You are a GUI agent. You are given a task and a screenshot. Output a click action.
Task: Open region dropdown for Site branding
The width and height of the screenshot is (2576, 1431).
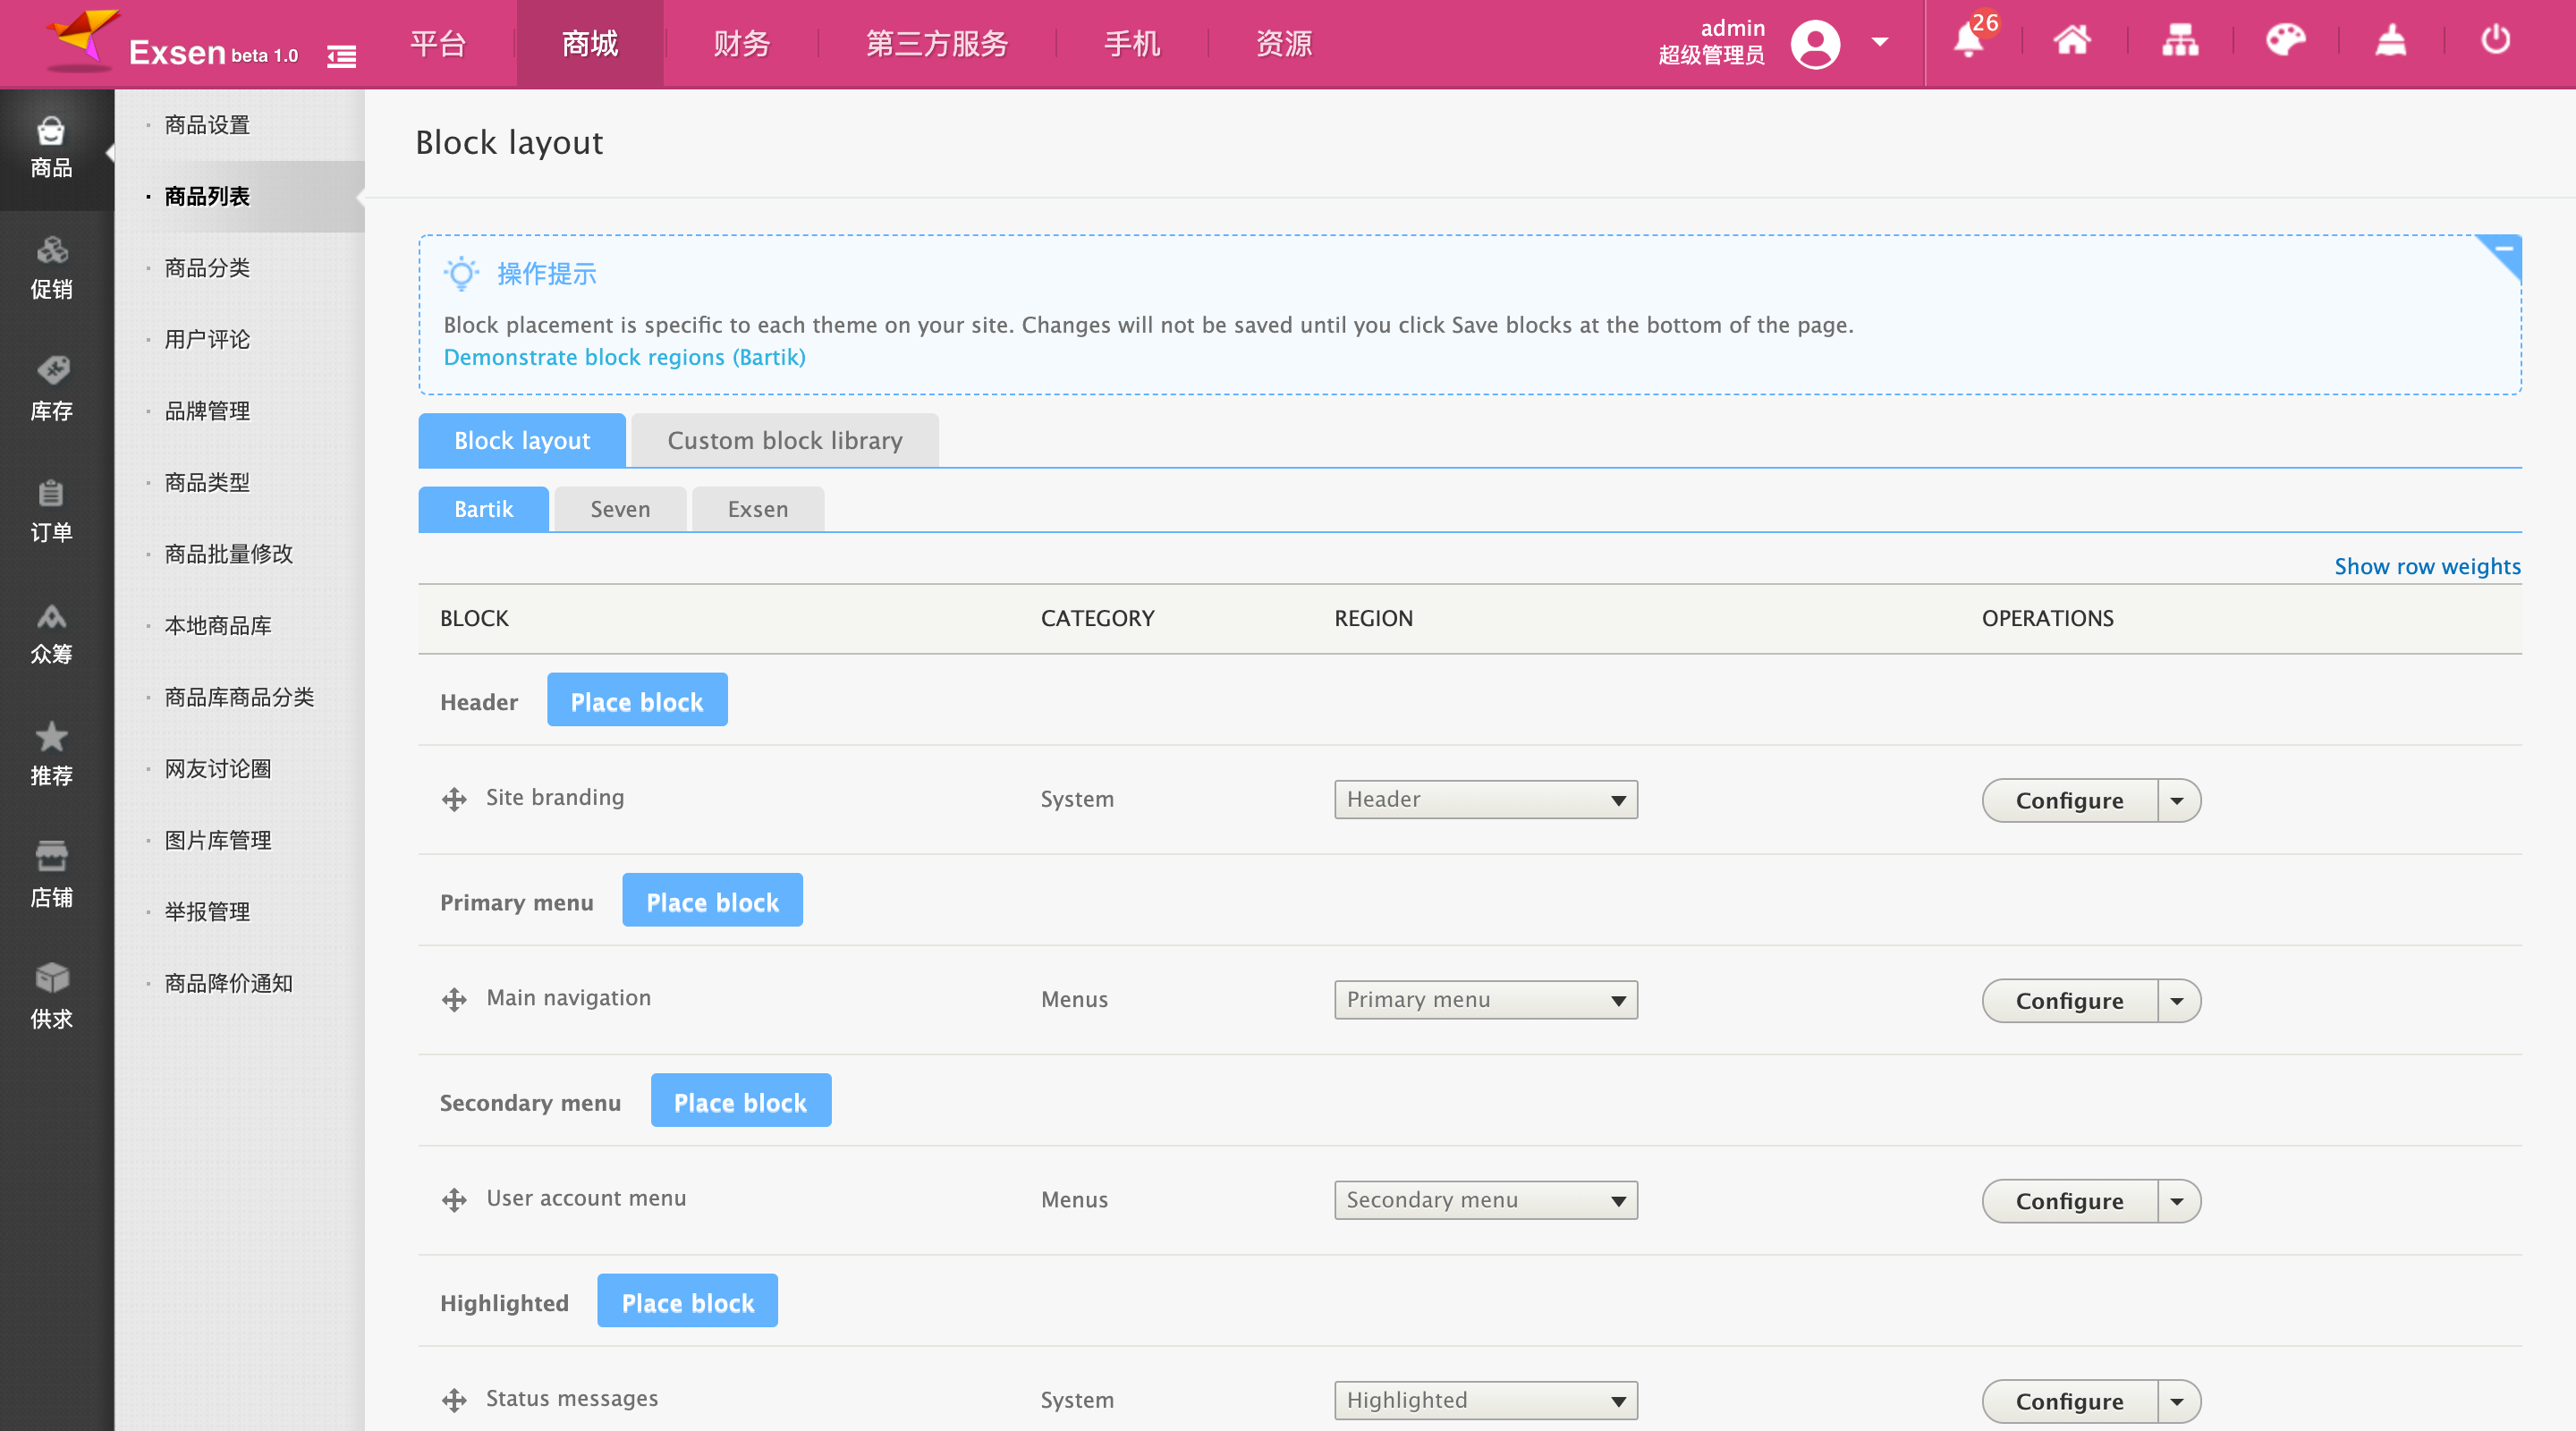[x=1486, y=799]
